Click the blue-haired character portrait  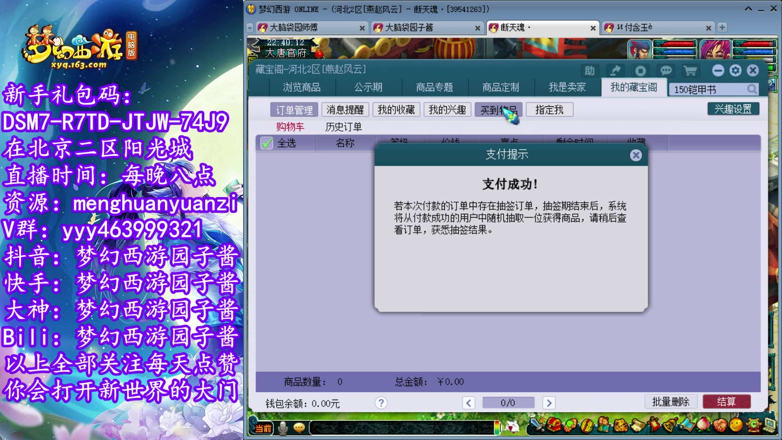640,50
